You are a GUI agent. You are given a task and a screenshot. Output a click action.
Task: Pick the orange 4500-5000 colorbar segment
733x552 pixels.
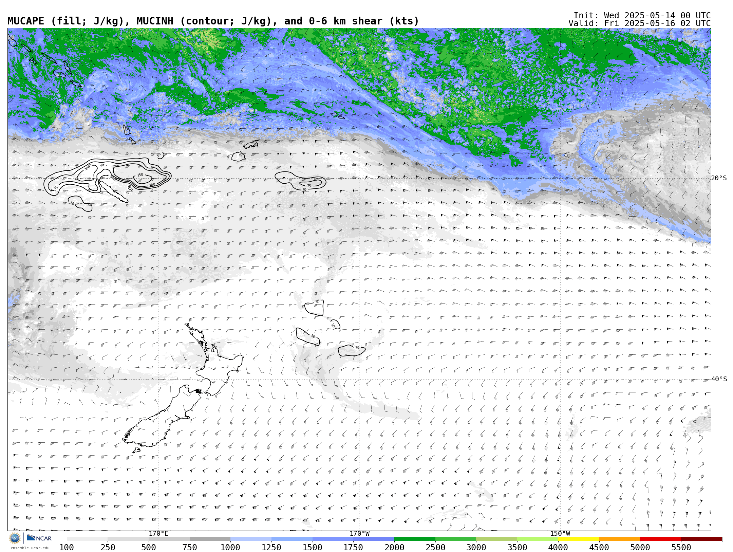[x=620, y=539]
